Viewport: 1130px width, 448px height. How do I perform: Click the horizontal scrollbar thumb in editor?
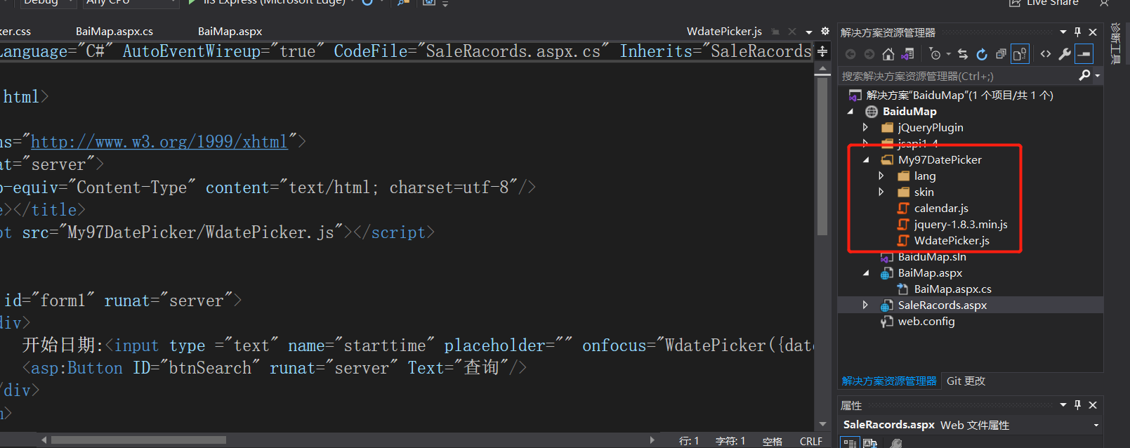coord(138,440)
